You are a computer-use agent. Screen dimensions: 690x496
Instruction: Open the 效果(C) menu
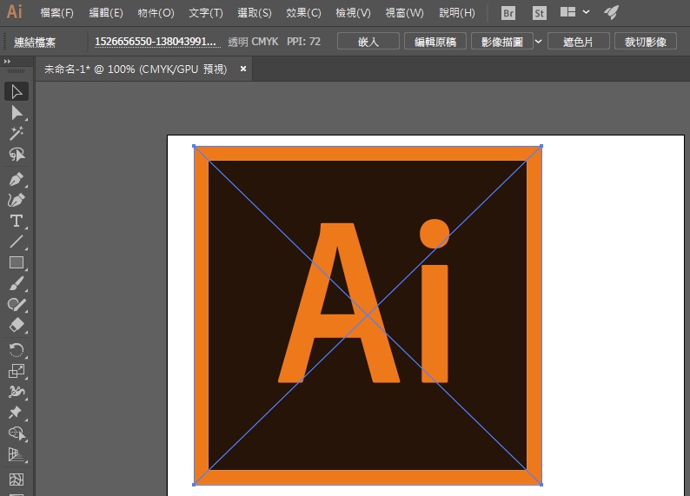[303, 13]
